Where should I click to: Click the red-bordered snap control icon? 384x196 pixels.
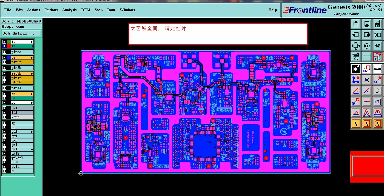tap(378, 57)
